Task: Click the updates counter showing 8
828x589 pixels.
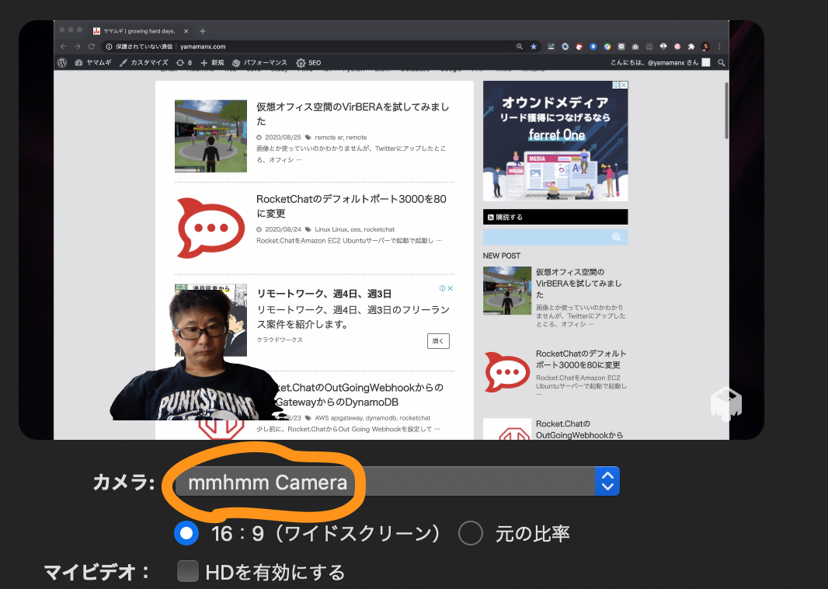Action: [184, 62]
